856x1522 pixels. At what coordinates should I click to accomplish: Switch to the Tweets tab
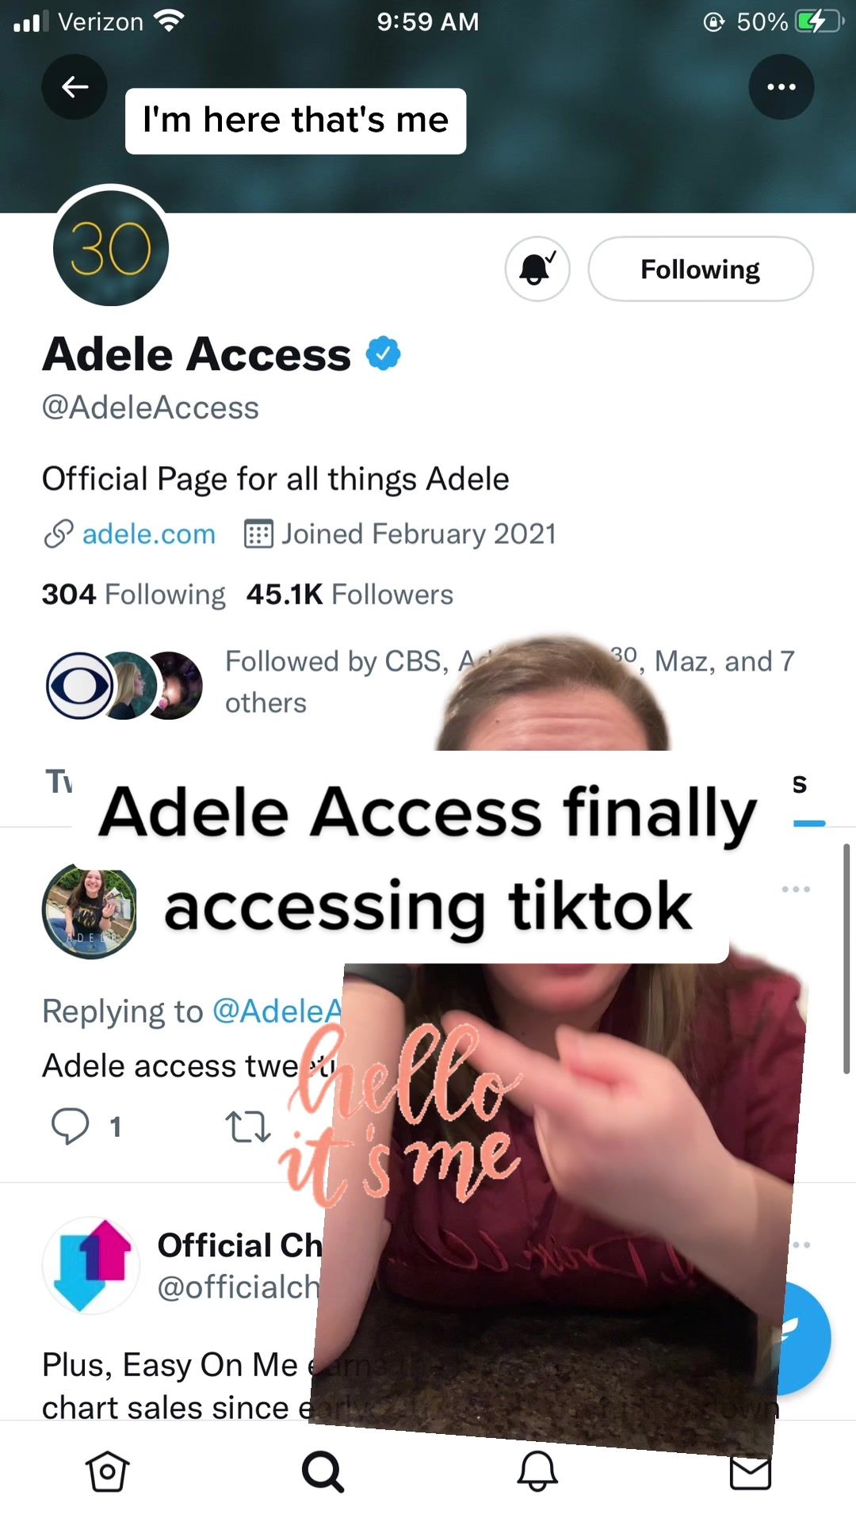(59, 782)
